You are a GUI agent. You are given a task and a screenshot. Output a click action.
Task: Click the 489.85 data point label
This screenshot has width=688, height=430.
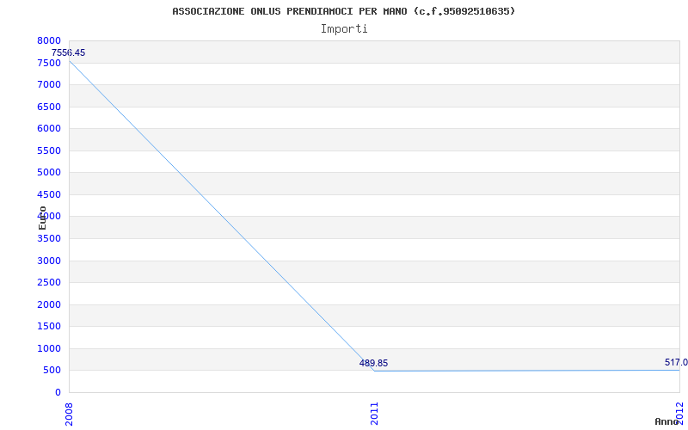tap(373, 363)
